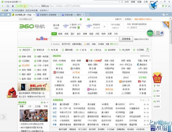The width and height of the screenshot is (172, 132).
Task: Click tomorrow's weather cloud icon
Action: tap(89, 26)
